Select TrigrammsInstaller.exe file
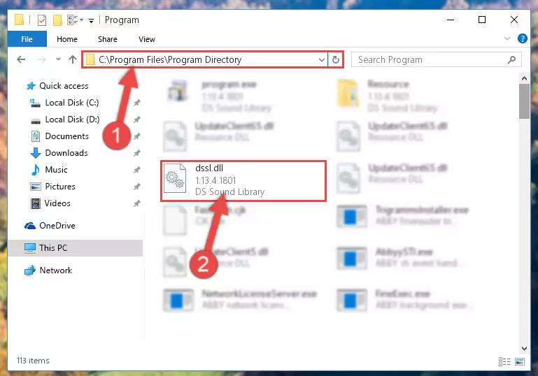Screen dimensions: 538x376 (403, 216)
